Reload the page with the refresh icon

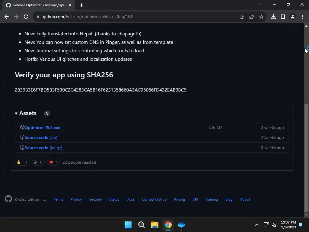point(26,17)
